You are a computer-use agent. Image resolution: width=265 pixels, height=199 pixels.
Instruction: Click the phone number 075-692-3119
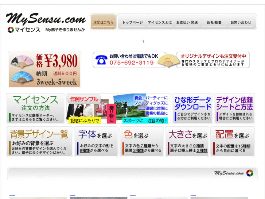click(132, 63)
